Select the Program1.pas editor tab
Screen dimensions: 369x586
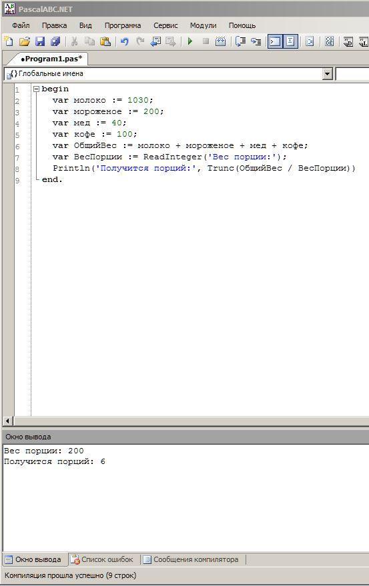click(x=51, y=59)
